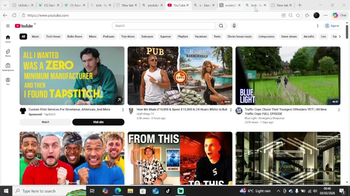Select the Test drives chip

click(128, 36)
